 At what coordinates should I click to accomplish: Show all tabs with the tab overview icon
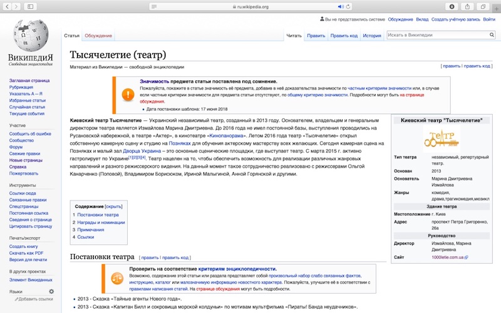[x=483, y=6]
